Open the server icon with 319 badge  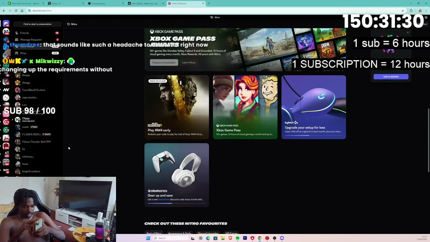click(6, 154)
